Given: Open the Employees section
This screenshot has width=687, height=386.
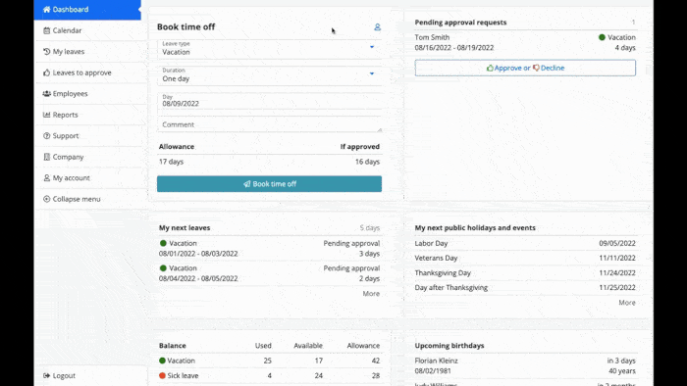Looking at the screenshot, I should click(87, 93).
